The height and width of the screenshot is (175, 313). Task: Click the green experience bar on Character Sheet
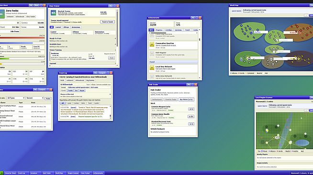[22, 59]
